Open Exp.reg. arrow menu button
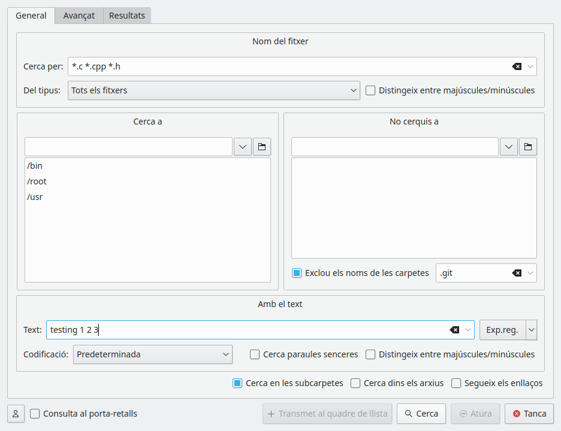This screenshot has height=431, width=561. click(x=531, y=330)
